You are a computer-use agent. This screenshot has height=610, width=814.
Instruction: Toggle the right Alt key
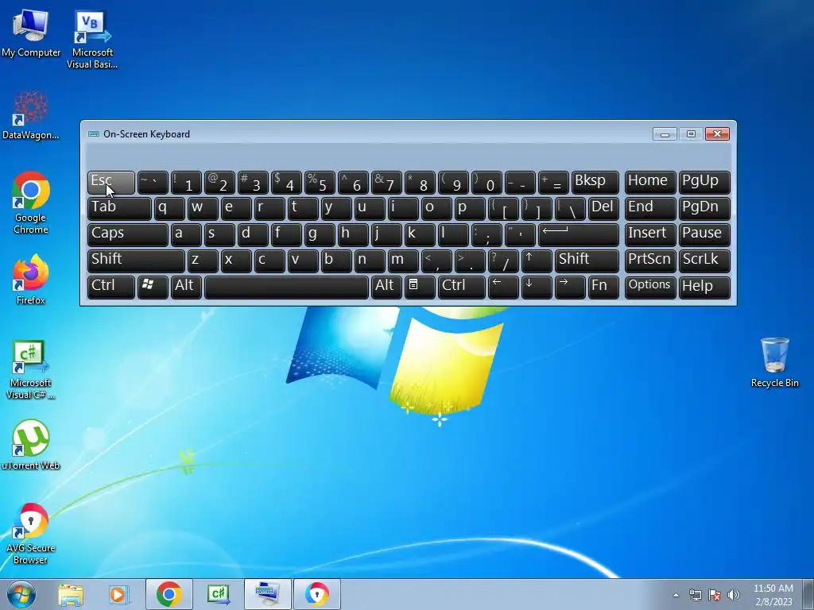click(386, 287)
